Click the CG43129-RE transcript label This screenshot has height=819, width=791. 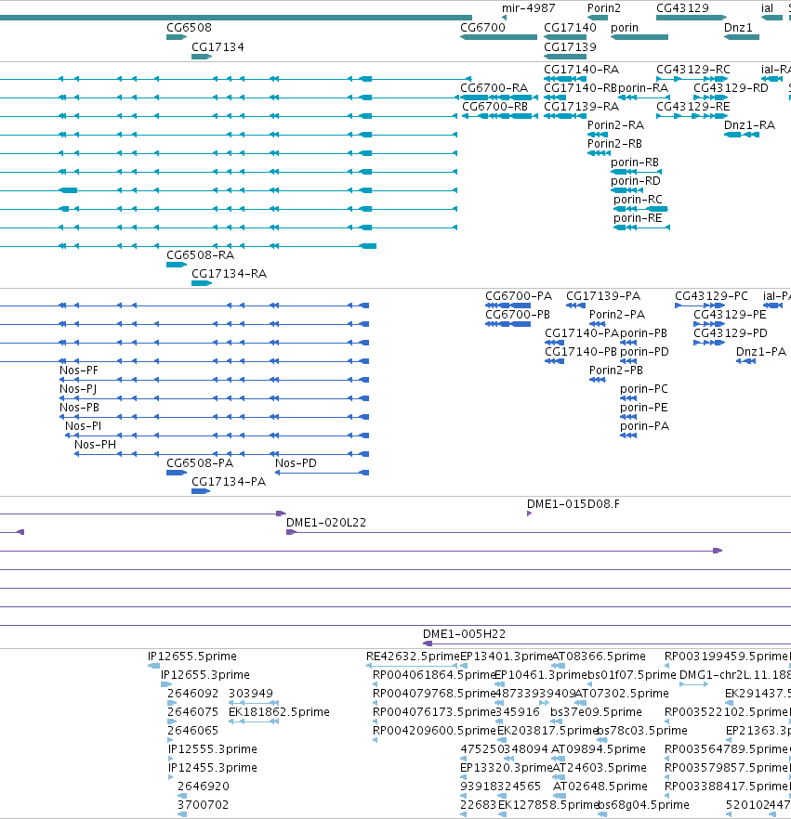693,107
